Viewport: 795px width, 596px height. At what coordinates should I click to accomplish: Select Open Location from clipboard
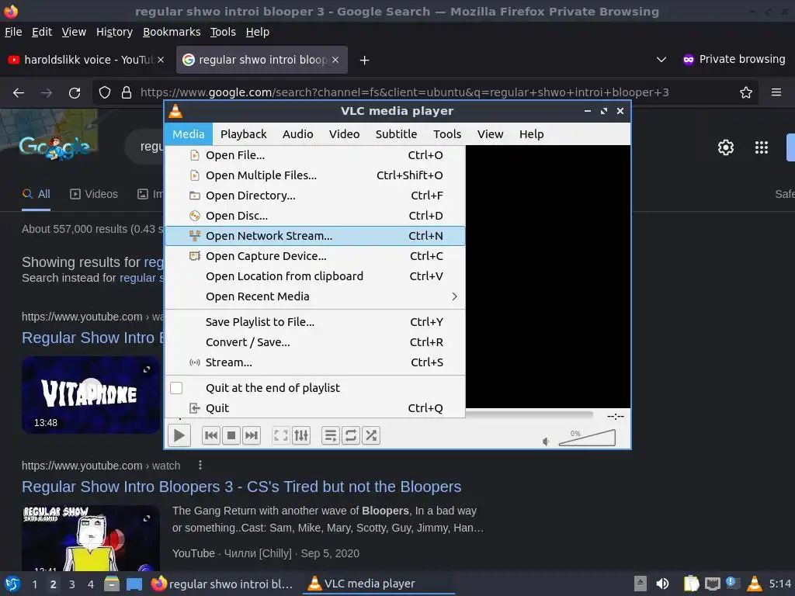(x=315, y=276)
